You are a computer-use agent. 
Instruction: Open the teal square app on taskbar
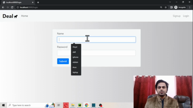coord(93,105)
